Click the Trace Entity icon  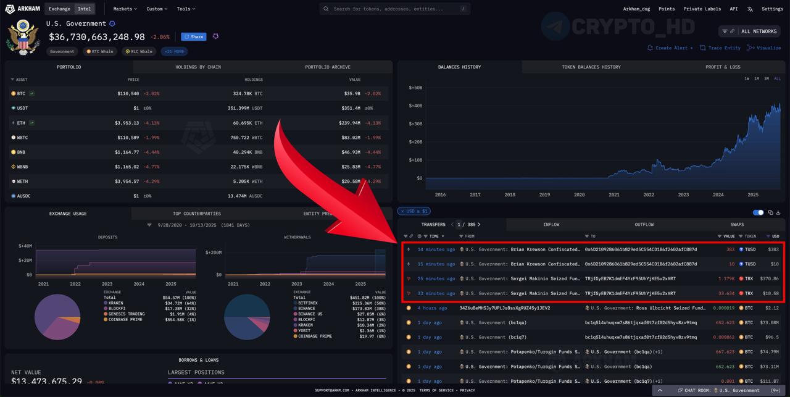pyautogui.click(x=703, y=48)
